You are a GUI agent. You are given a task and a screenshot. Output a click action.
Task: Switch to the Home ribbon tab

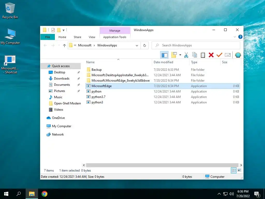tap(62, 37)
